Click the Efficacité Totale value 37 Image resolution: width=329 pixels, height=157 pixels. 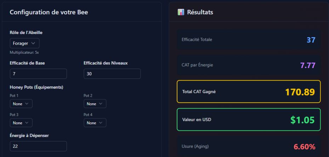[311, 40]
